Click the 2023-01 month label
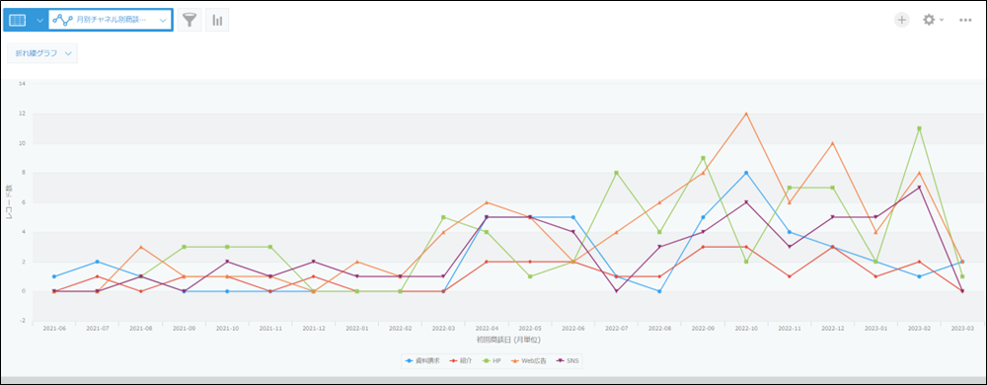 point(875,329)
